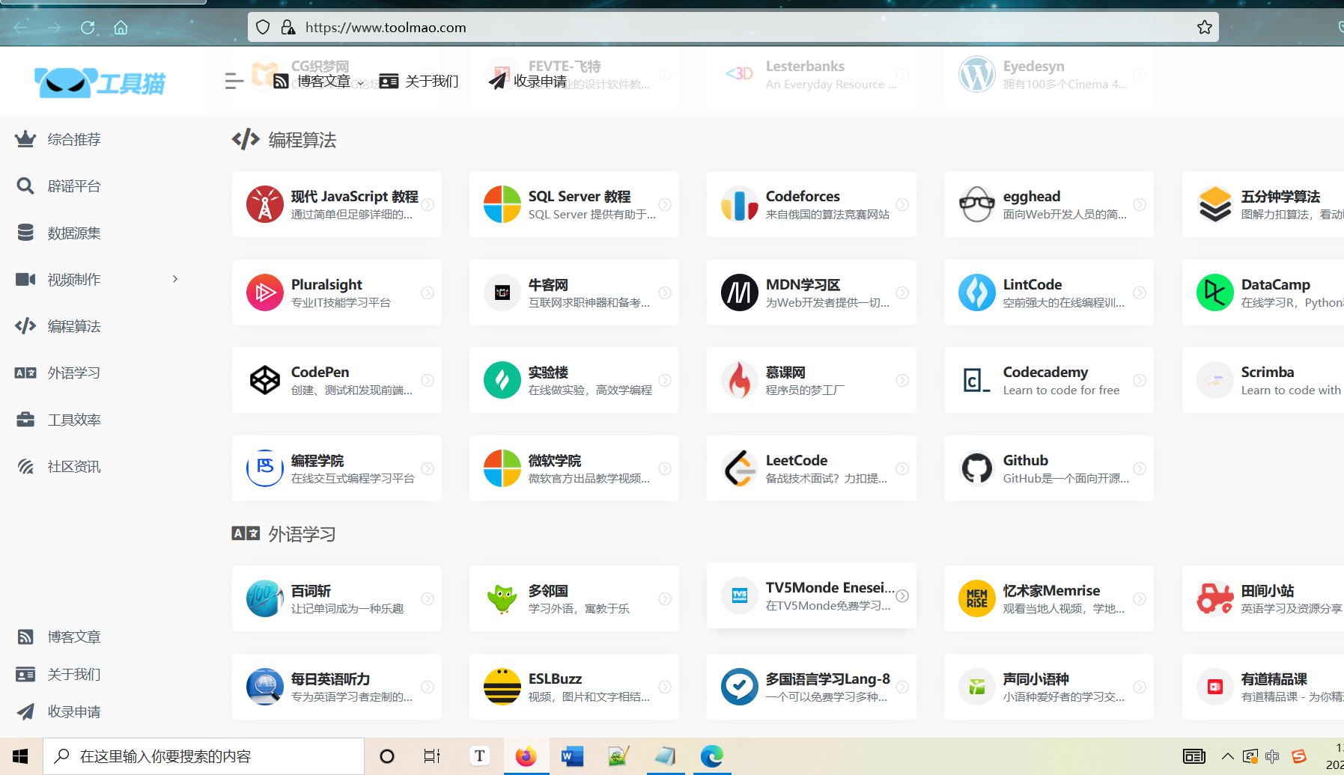Open the Scrimba card
Image resolution: width=1344 pixels, height=775 pixels.
(1262, 380)
